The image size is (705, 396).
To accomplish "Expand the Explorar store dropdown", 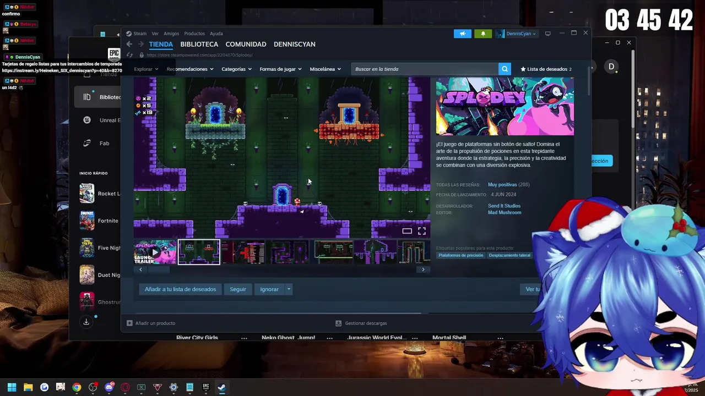I will click(x=146, y=69).
